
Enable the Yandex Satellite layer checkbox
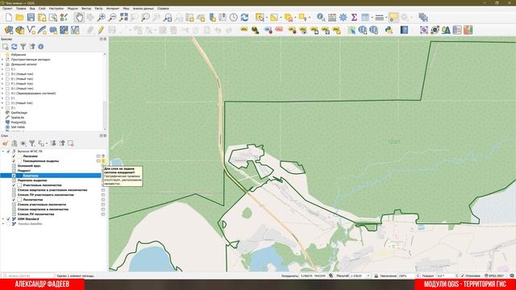pos(9,224)
